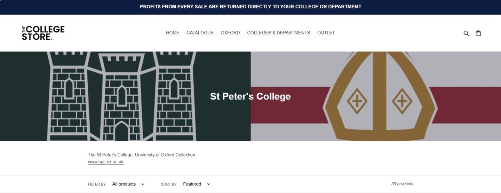Select OXFORD in the navigation bar
Image resolution: width=501 pixels, height=193 pixels.
230,33
